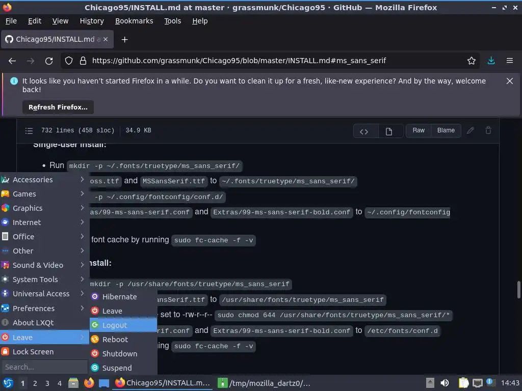Click the padlock site info icon
The height and width of the screenshot is (391, 522).
pos(83,61)
